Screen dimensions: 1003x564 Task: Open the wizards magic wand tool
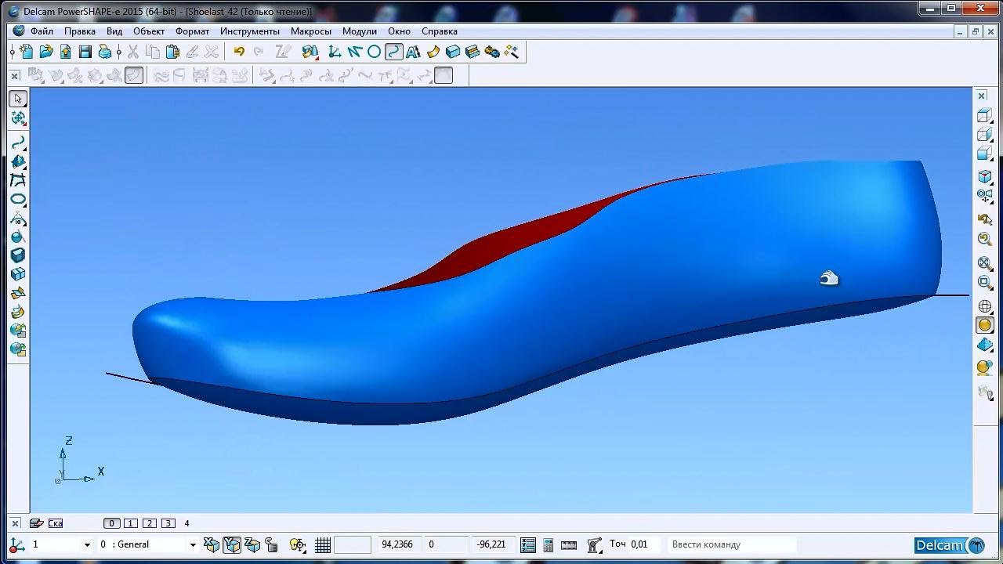coord(512,52)
